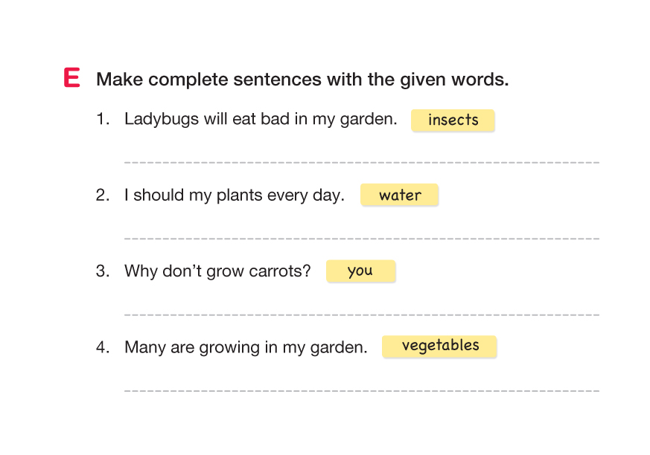The height and width of the screenshot is (455, 650).
Task: Select the yellow 'you' word chip
Action: pos(360,271)
